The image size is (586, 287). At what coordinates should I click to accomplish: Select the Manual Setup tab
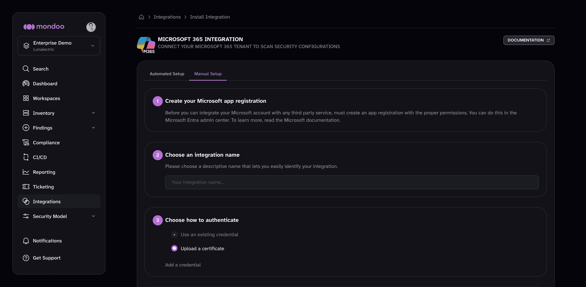(x=208, y=74)
